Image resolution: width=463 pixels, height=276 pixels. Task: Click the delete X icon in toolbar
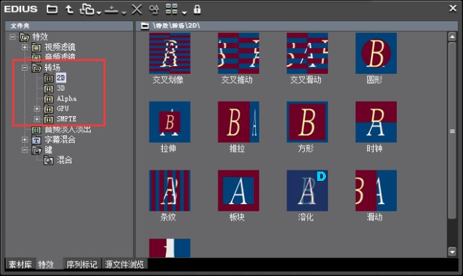136,9
